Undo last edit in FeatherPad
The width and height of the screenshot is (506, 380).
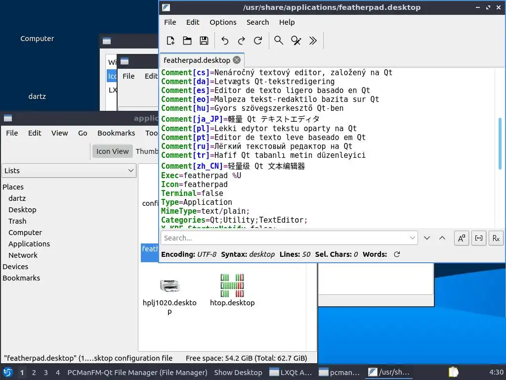coord(225,41)
